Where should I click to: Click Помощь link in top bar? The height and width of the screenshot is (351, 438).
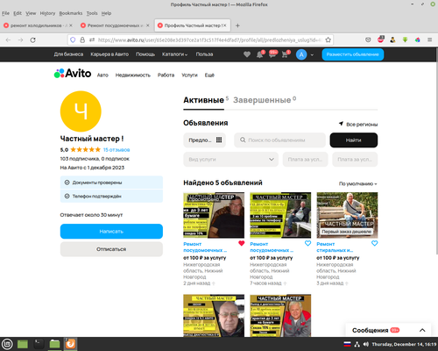tap(145, 54)
